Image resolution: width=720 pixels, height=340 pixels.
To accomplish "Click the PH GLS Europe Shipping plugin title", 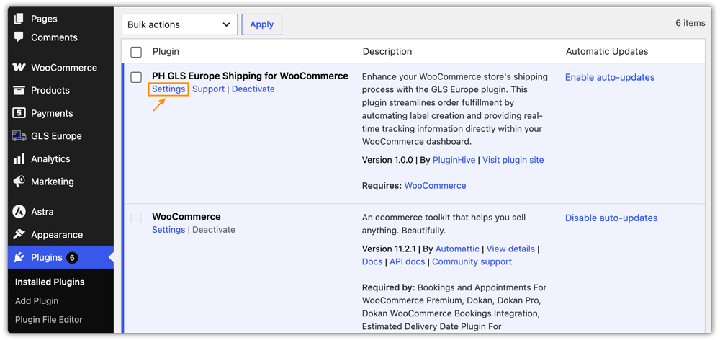I will pos(251,76).
